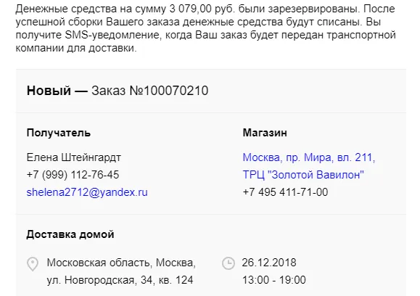Click the delivery time window 13:00 - 19:00
This screenshot has height=296, width=420.
tap(274, 280)
